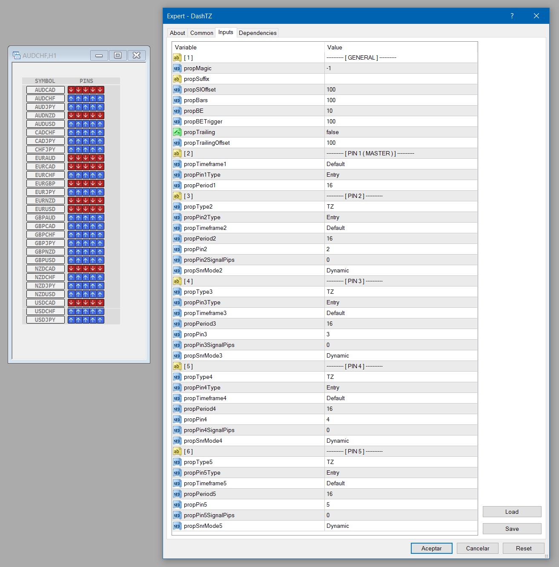The image size is (559, 567).
Task: Click the AUDCHF,H1 chart window icon
Action: 17,55
